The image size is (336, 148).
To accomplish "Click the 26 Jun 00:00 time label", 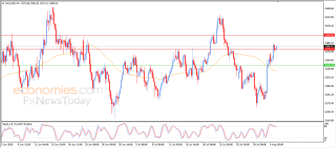I will tap(109, 144).
